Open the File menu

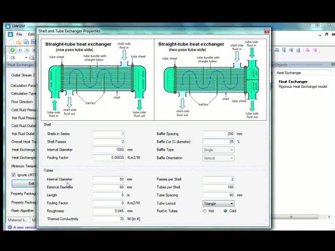[x=19, y=34]
